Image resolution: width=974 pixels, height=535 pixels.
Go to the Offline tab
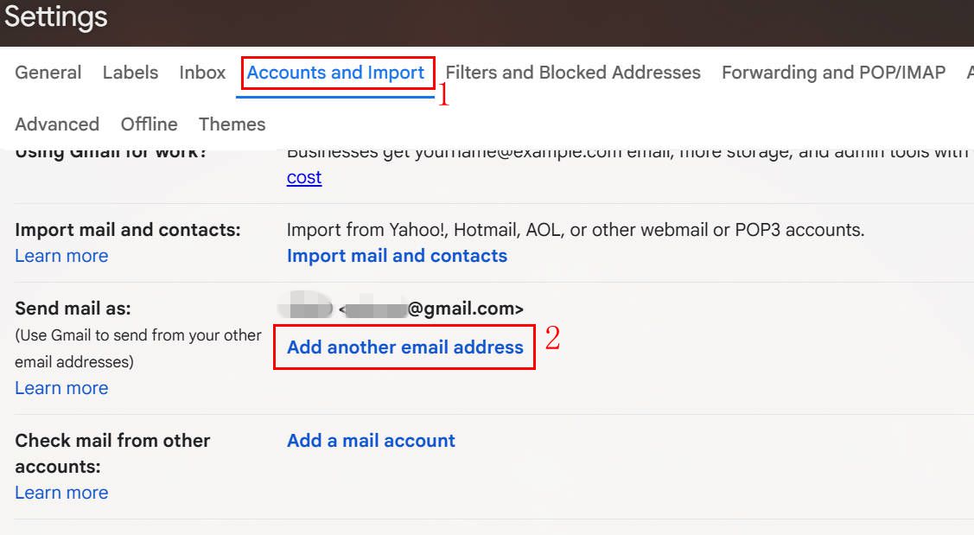[x=149, y=124]
